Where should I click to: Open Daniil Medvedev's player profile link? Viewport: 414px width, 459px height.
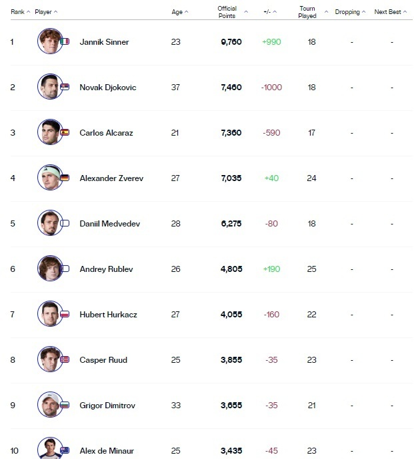(x=109, y=223)
